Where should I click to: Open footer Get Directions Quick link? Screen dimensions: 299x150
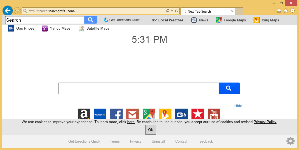pos(84,141)
